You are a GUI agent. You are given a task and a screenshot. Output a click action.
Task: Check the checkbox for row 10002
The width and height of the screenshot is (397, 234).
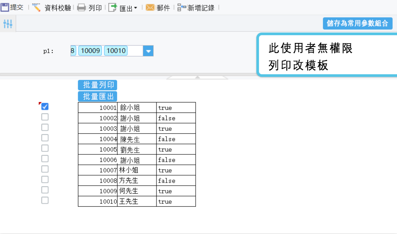(45, 117)
